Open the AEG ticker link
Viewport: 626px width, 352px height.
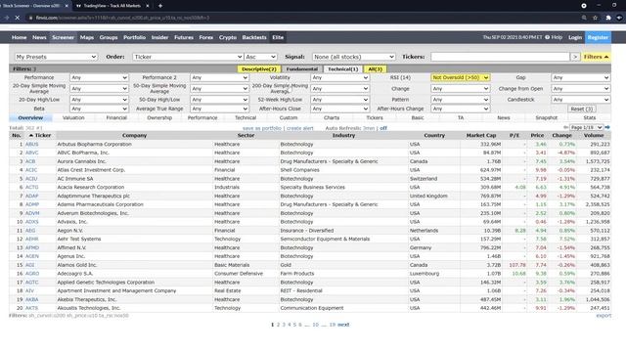[x=30, y=231]
